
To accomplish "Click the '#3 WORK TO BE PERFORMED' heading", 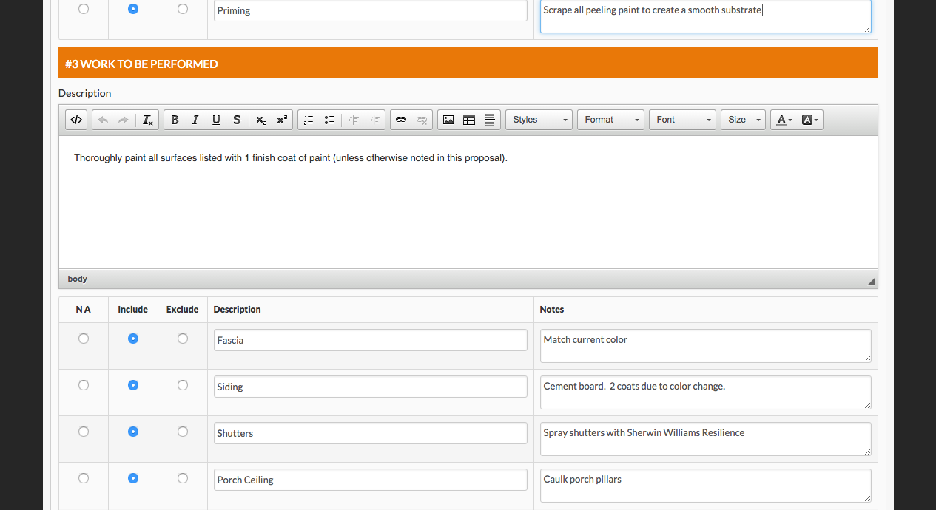I will pos(141,64).
